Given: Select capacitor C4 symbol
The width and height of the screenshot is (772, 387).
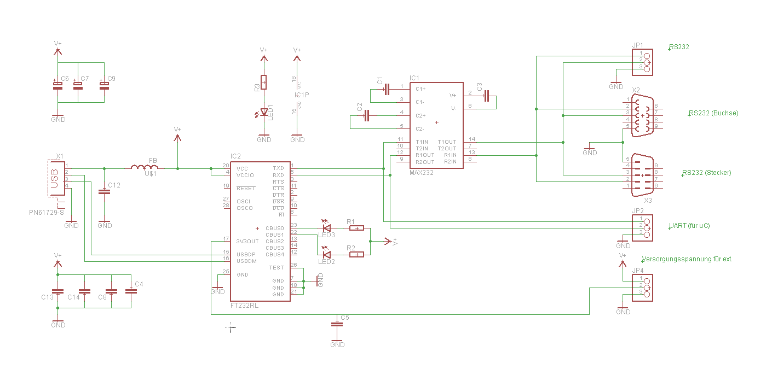Looking at the screenshot, I should (x=130, y=292).
